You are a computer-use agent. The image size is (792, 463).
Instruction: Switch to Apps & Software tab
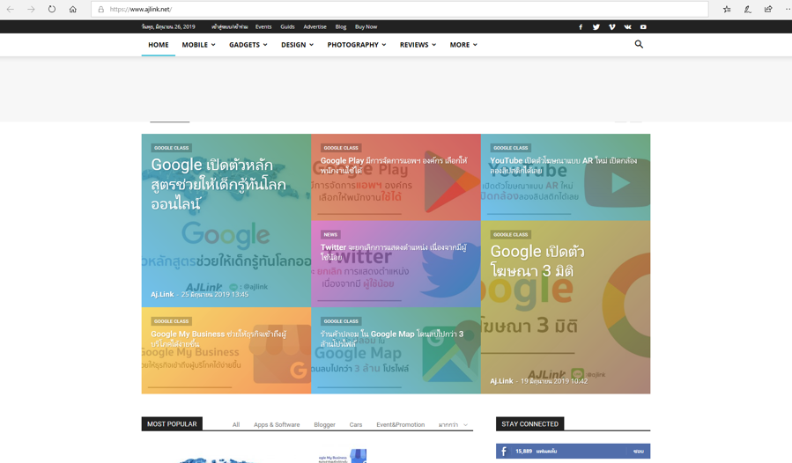pos(277,424)
